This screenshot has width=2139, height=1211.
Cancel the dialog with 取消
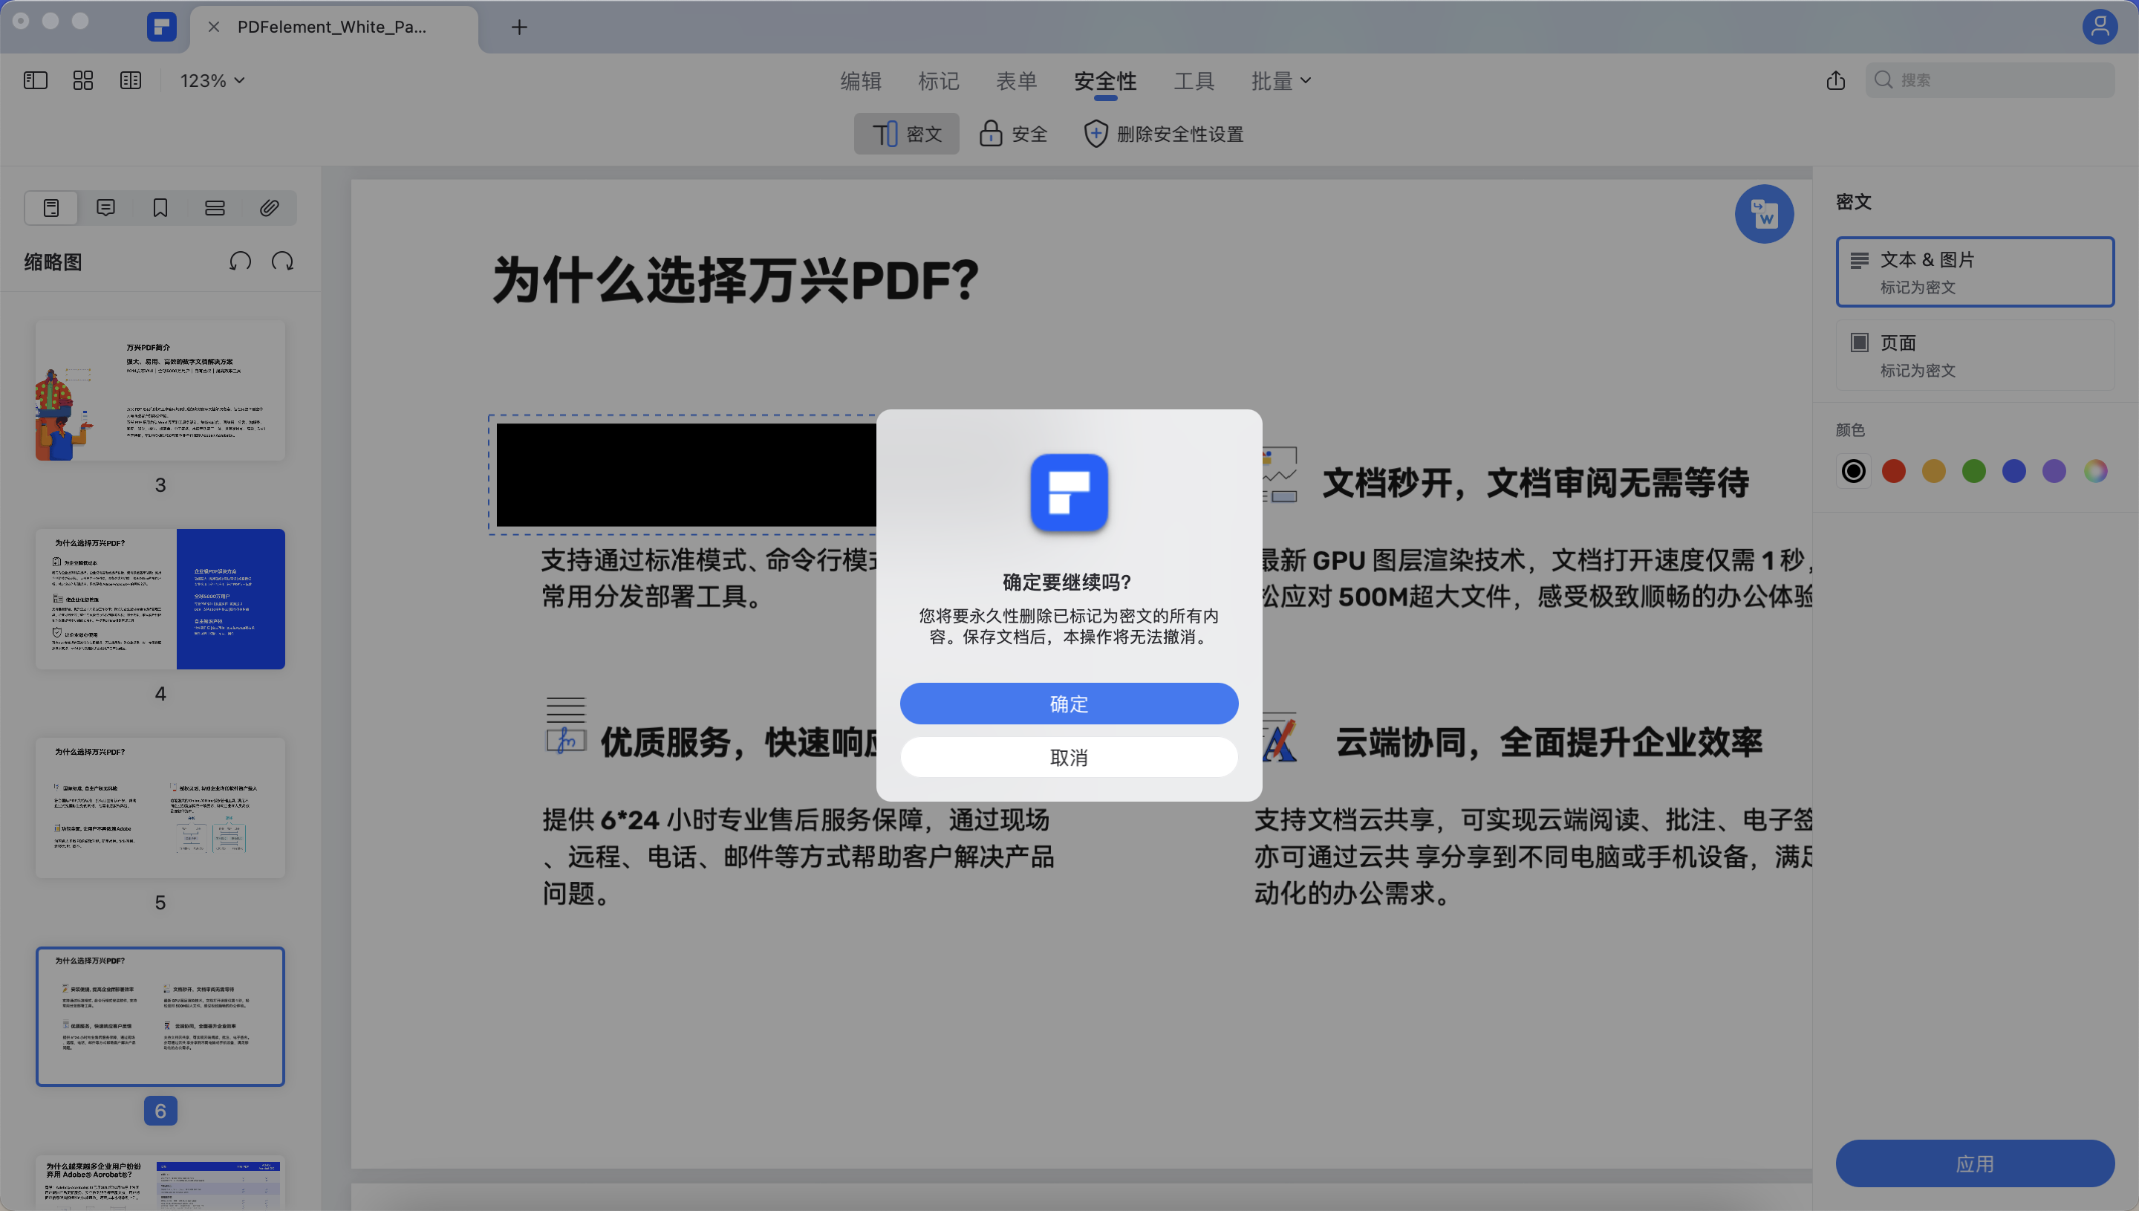(x=1068, y=757)
